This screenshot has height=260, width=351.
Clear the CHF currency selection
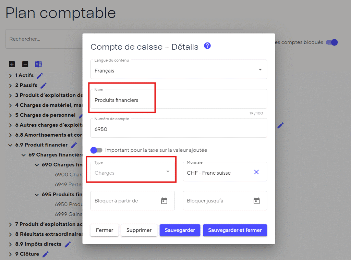coord(256,172)
